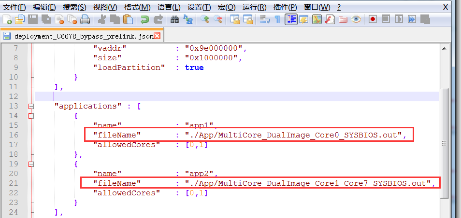This screenshot has height=218, width=461.
Task: Open the 视图(V) menu
Action: click(x=105, y=7)
